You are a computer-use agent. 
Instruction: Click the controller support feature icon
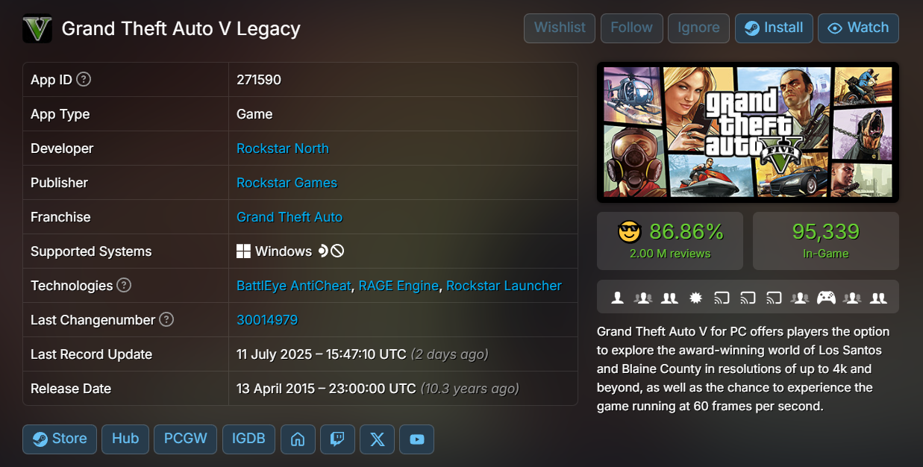[825, 298]
